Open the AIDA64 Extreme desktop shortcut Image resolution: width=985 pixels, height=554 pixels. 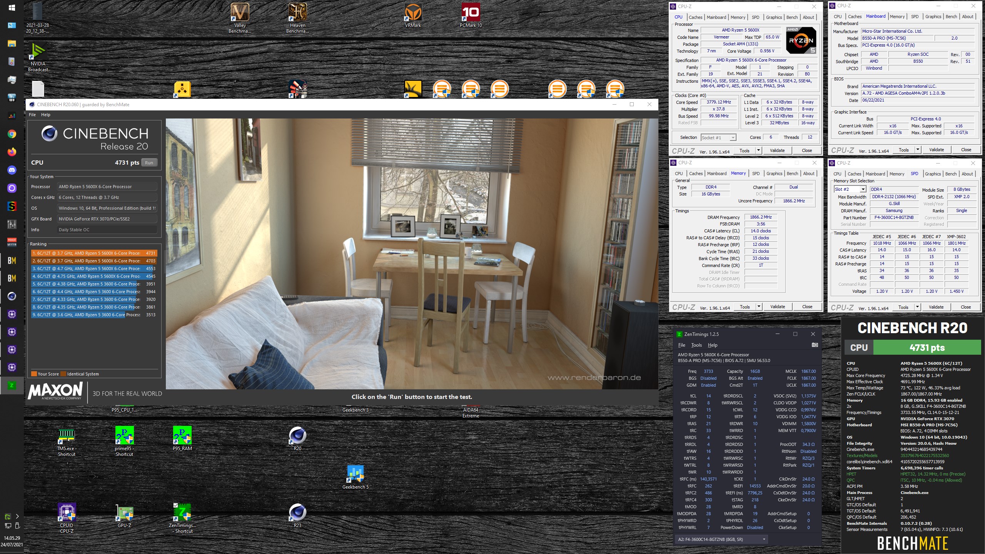pyautogui.click(x=471, y=412)
